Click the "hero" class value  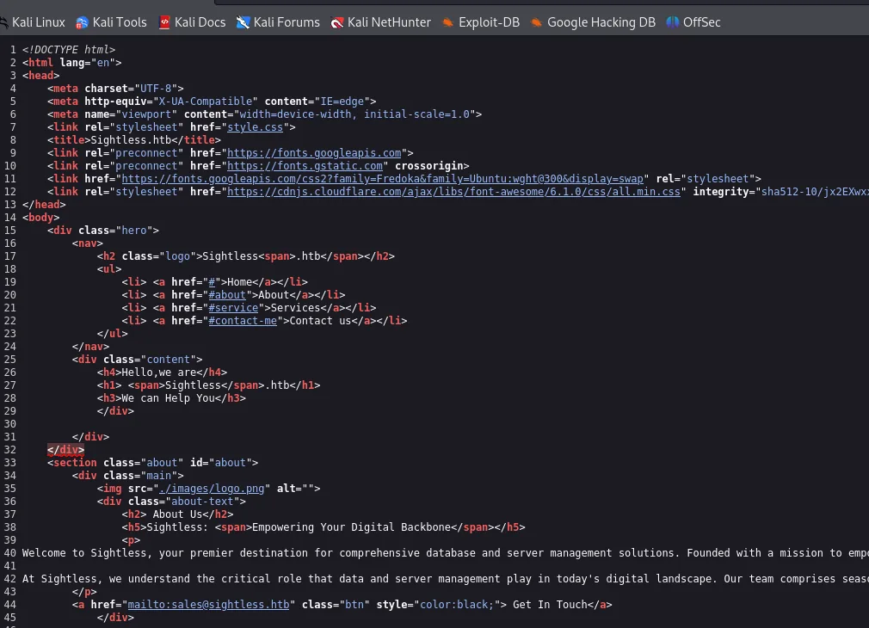click(x=134, y=231)
